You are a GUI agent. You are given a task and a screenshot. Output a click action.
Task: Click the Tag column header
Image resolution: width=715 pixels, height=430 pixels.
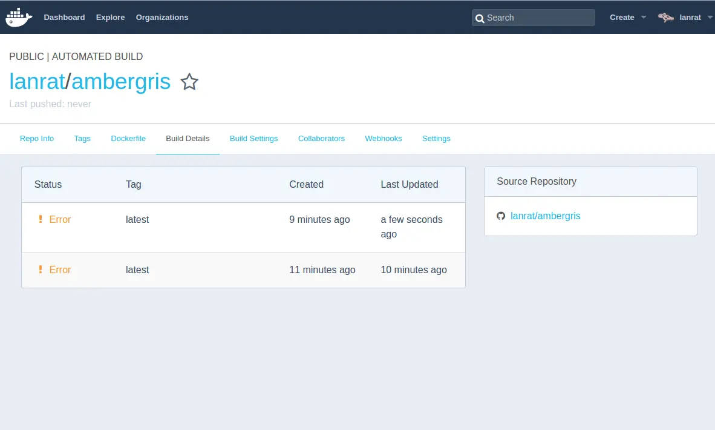(134, 185)
